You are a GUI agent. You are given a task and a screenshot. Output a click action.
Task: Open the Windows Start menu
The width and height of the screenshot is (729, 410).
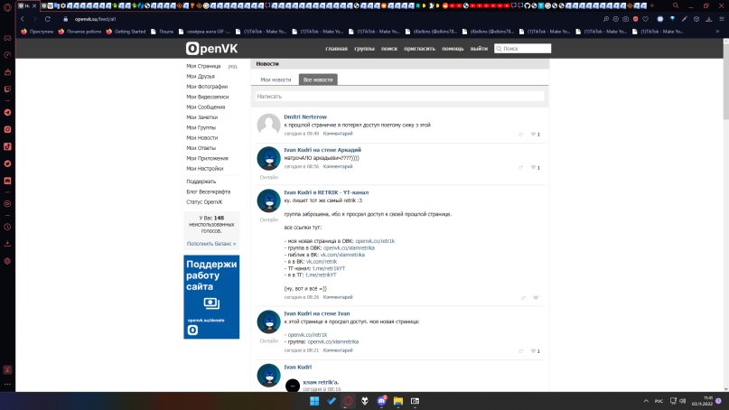click(x=315, y=400)
